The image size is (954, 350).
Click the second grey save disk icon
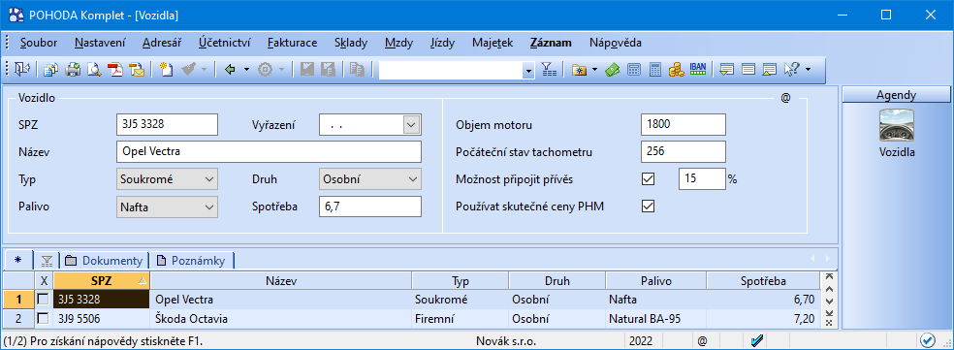328,70
